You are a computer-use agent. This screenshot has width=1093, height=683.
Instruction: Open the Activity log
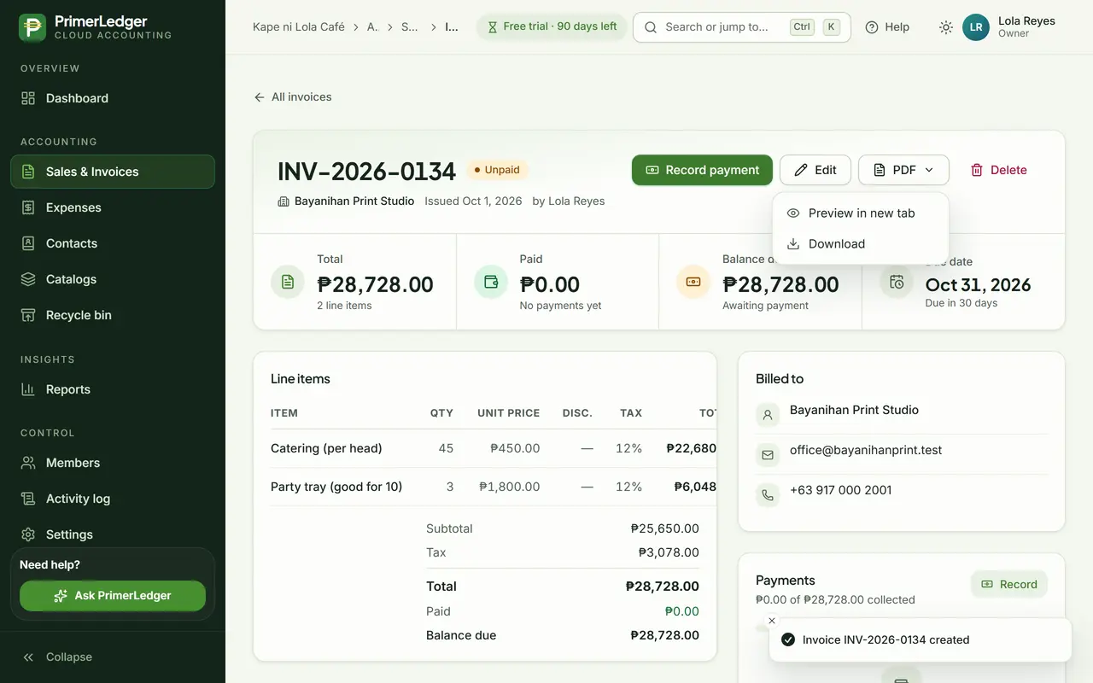(x=113, y=499)
